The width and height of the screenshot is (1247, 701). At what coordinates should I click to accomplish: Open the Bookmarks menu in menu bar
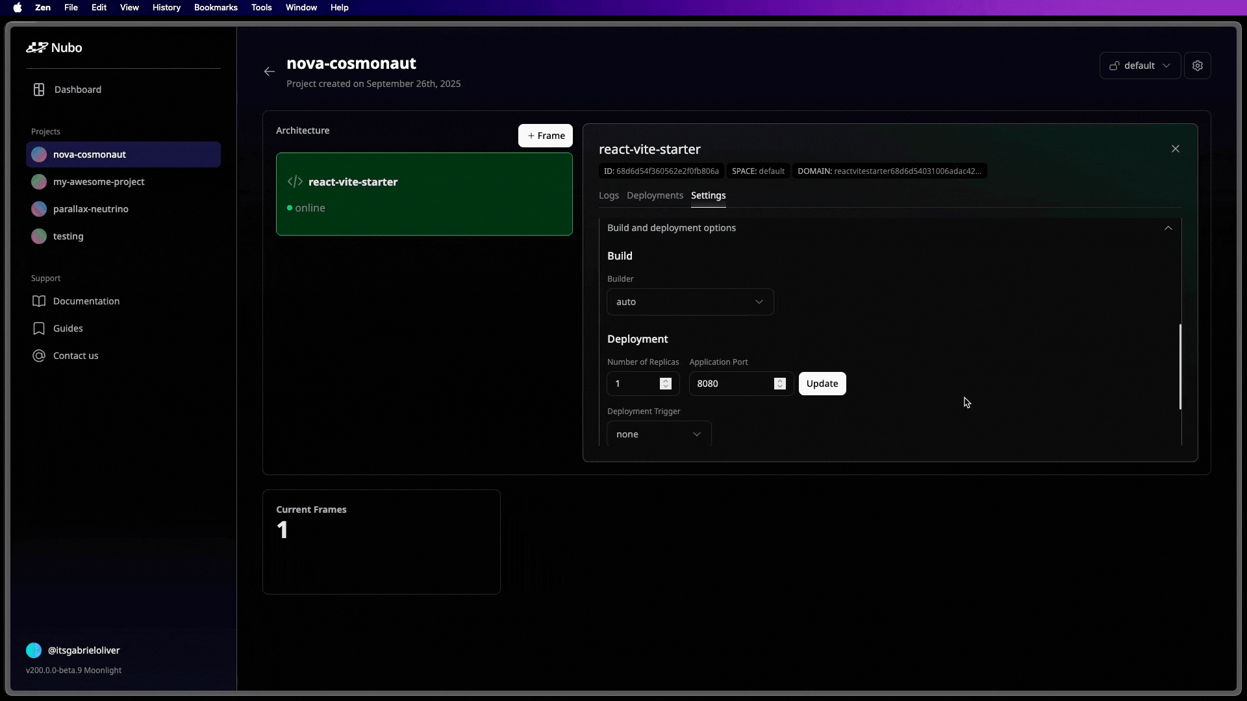(x=216, y=8)
